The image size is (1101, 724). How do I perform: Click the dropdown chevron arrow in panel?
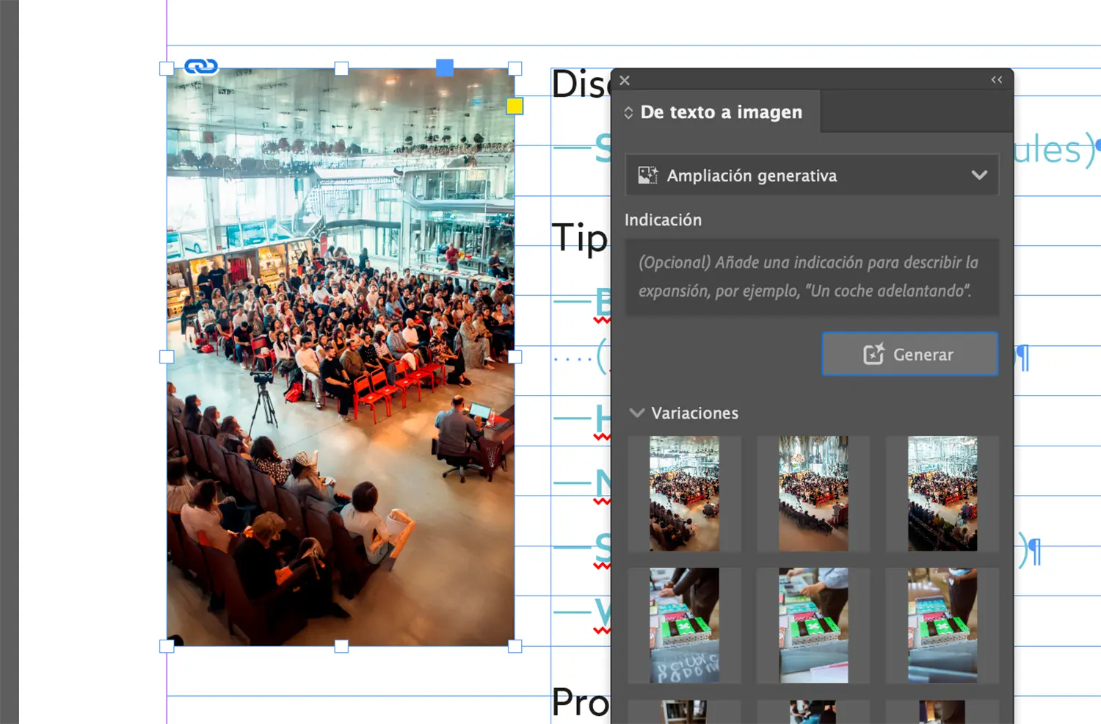pos(979,175)
